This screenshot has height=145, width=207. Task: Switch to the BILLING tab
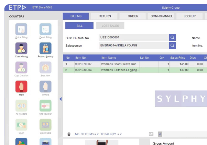pos(76,16)
